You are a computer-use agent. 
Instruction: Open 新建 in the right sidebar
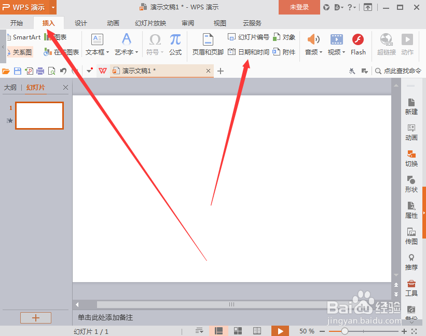(411, 107)
